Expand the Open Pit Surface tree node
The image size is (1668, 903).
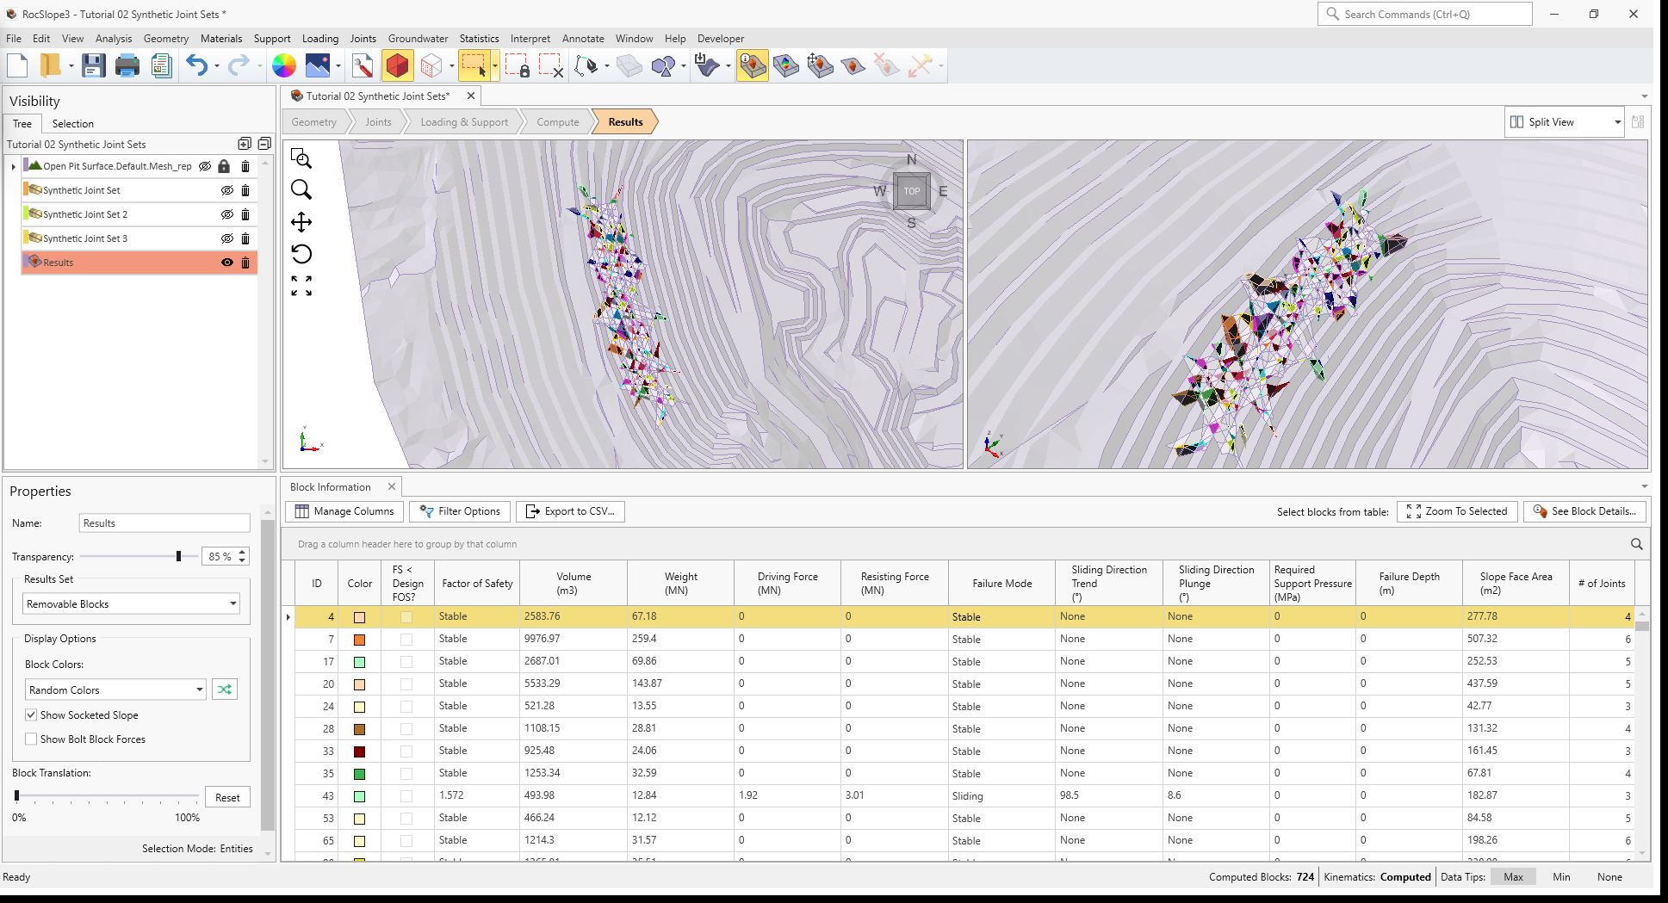[13, 166]
